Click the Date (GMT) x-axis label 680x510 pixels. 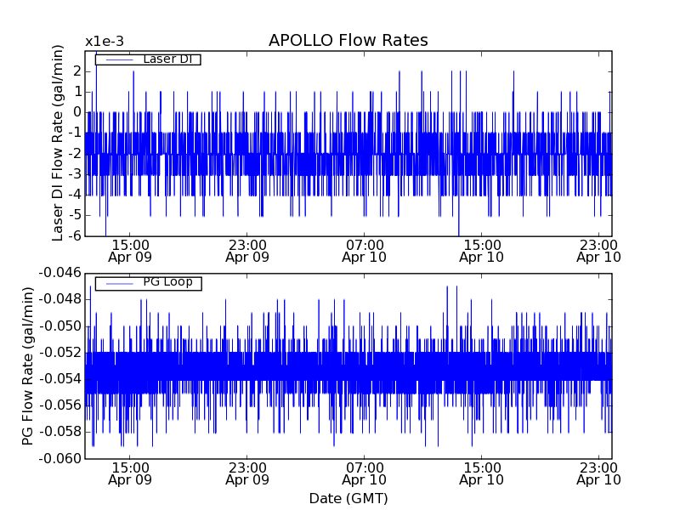(x=348, y=497)
